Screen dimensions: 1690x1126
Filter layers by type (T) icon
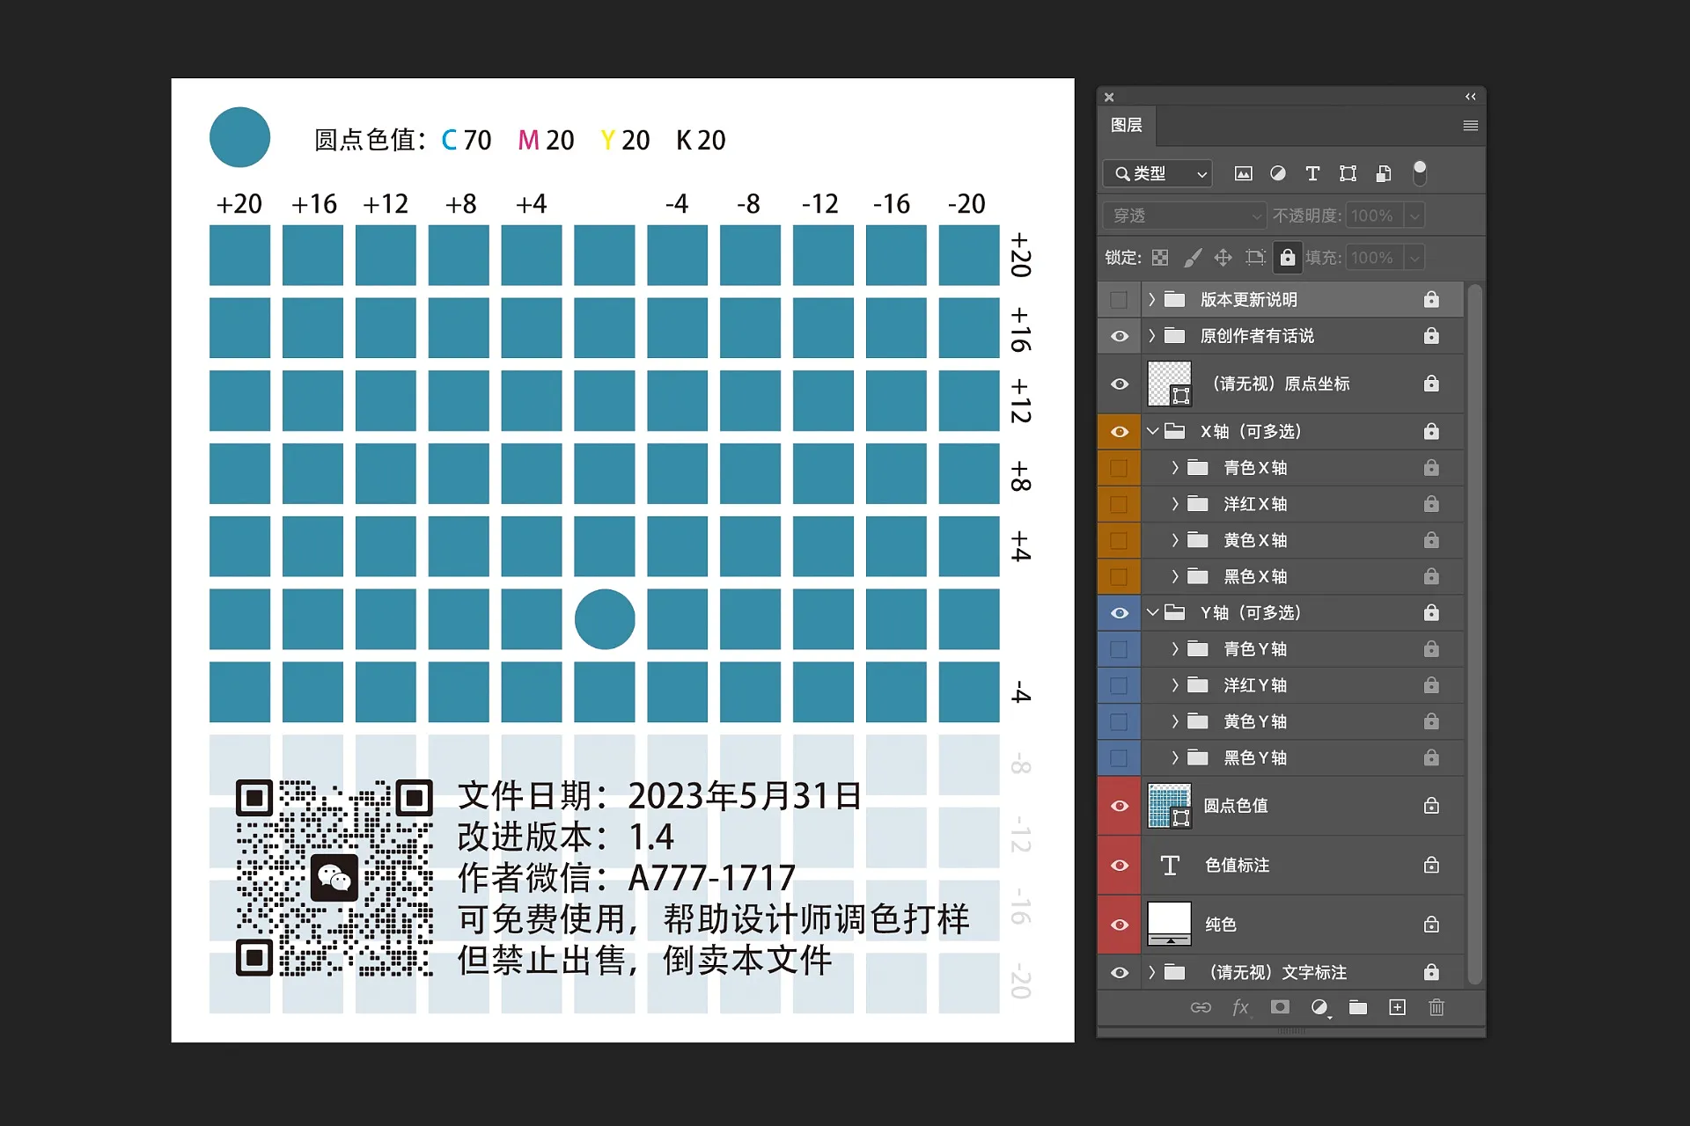tap(1312, 173)
